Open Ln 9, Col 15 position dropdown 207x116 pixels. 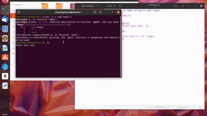tap(185, 107)
